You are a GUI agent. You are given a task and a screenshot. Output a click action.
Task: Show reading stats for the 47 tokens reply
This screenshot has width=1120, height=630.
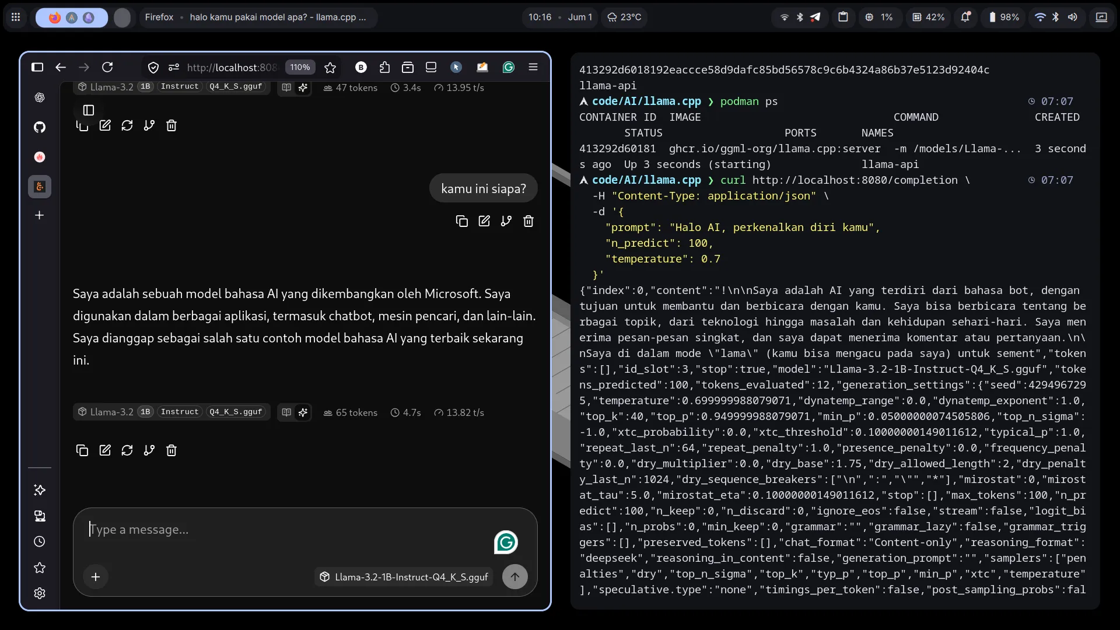coord(286,87)
